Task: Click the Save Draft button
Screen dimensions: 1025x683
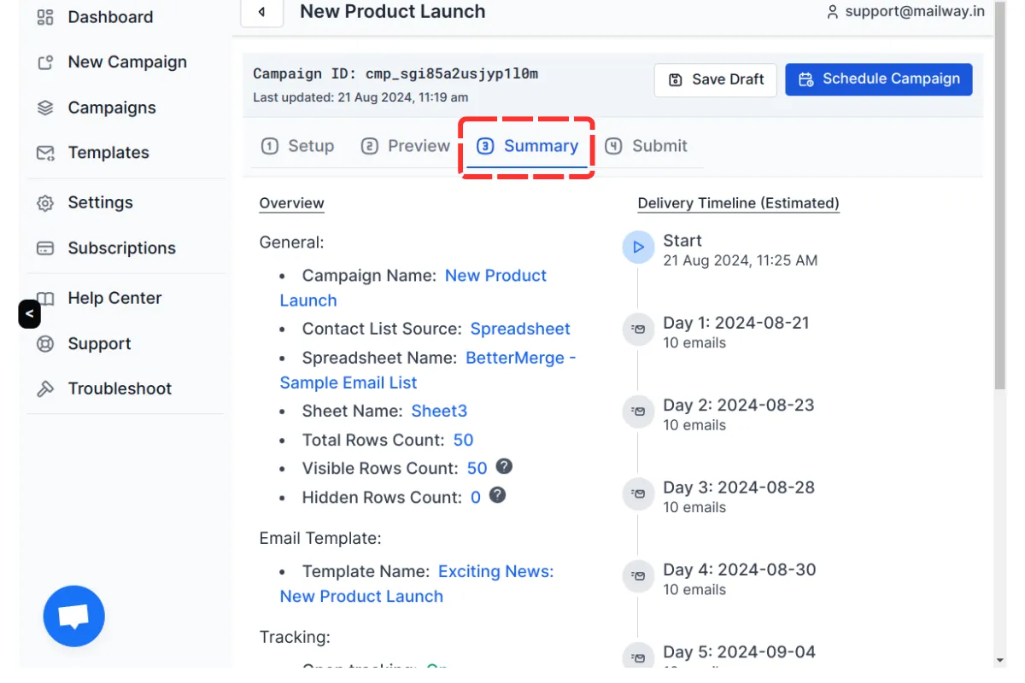Action: pos(716,79)
